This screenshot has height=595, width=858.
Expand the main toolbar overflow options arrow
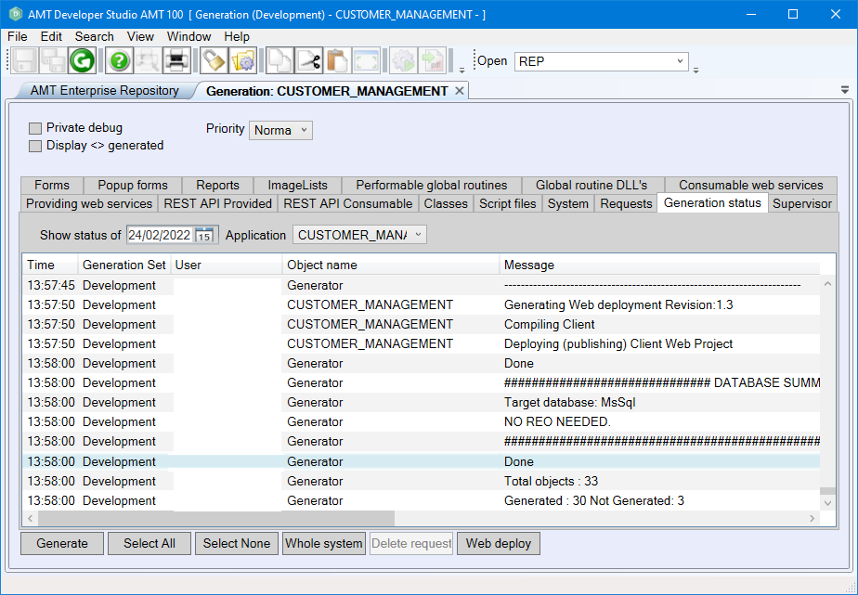461,70
